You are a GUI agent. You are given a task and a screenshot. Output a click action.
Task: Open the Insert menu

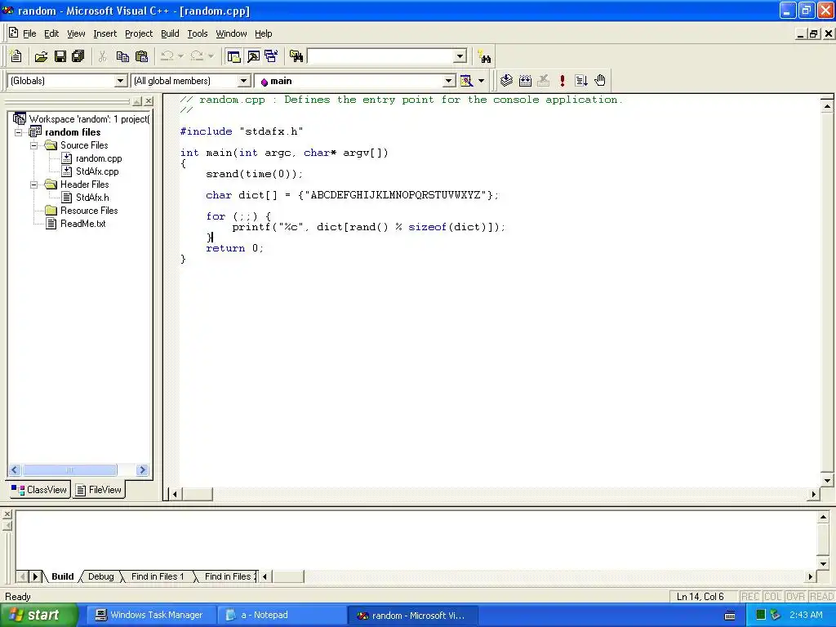(x=104, y=33)
